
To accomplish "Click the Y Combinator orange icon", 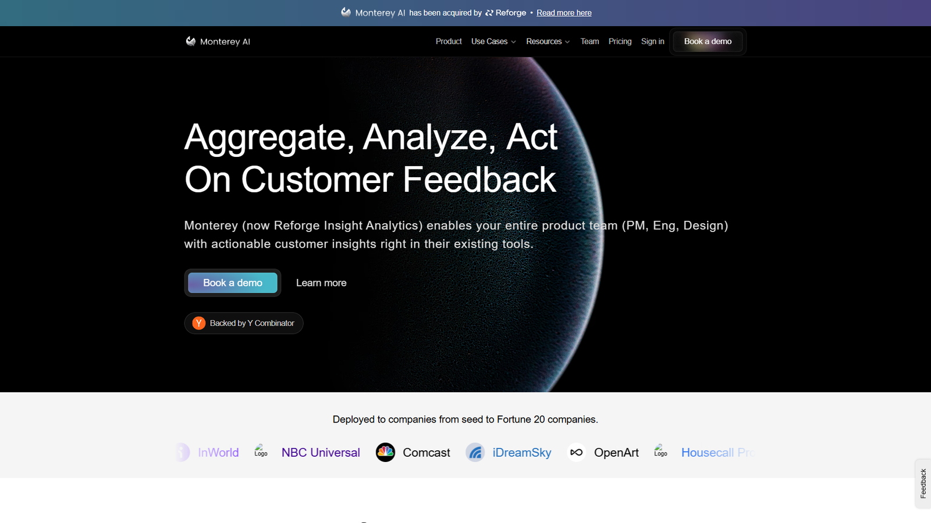I will point(199,323).
